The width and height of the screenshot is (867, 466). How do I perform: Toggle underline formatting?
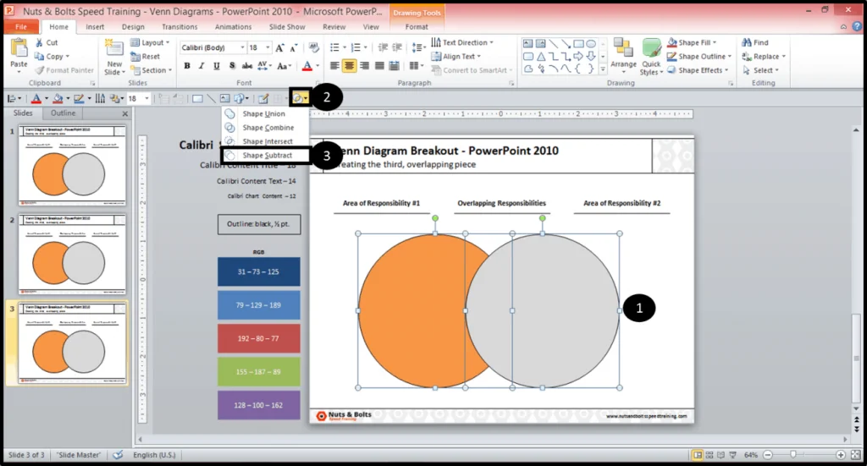click(x=216, y=66)
